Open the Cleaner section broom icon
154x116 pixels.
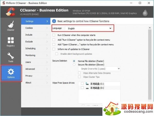(x=11, y=25)
